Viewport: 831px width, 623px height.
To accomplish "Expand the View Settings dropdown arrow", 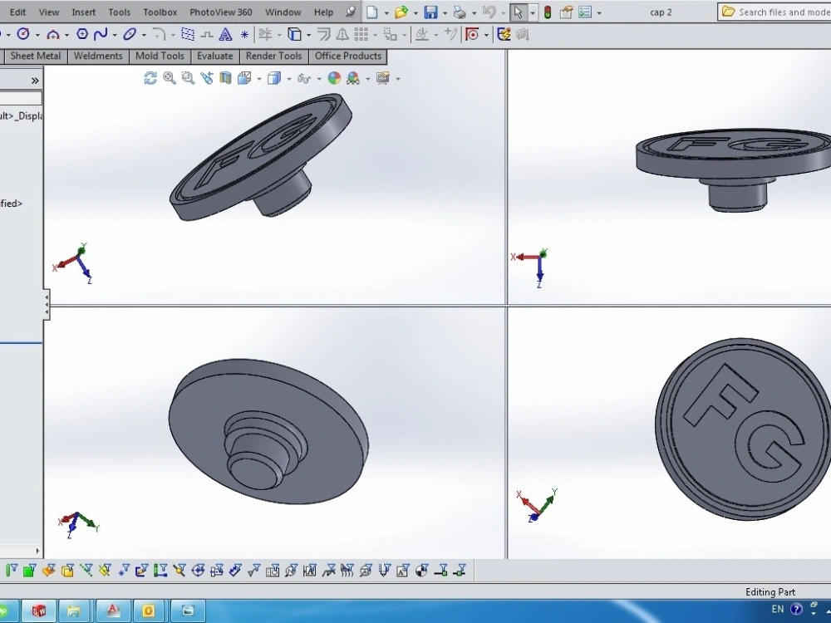I will click(397, 79).
